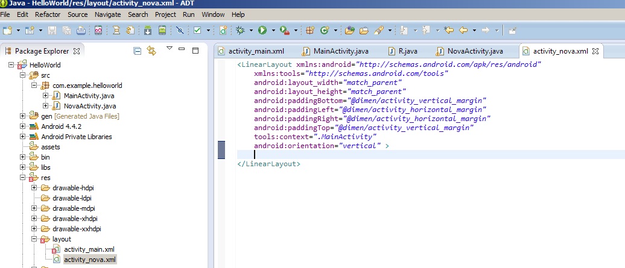This screenshot has width=625, height=268.
Task: Open the Window menu
Action: click(x=213, y=14)
